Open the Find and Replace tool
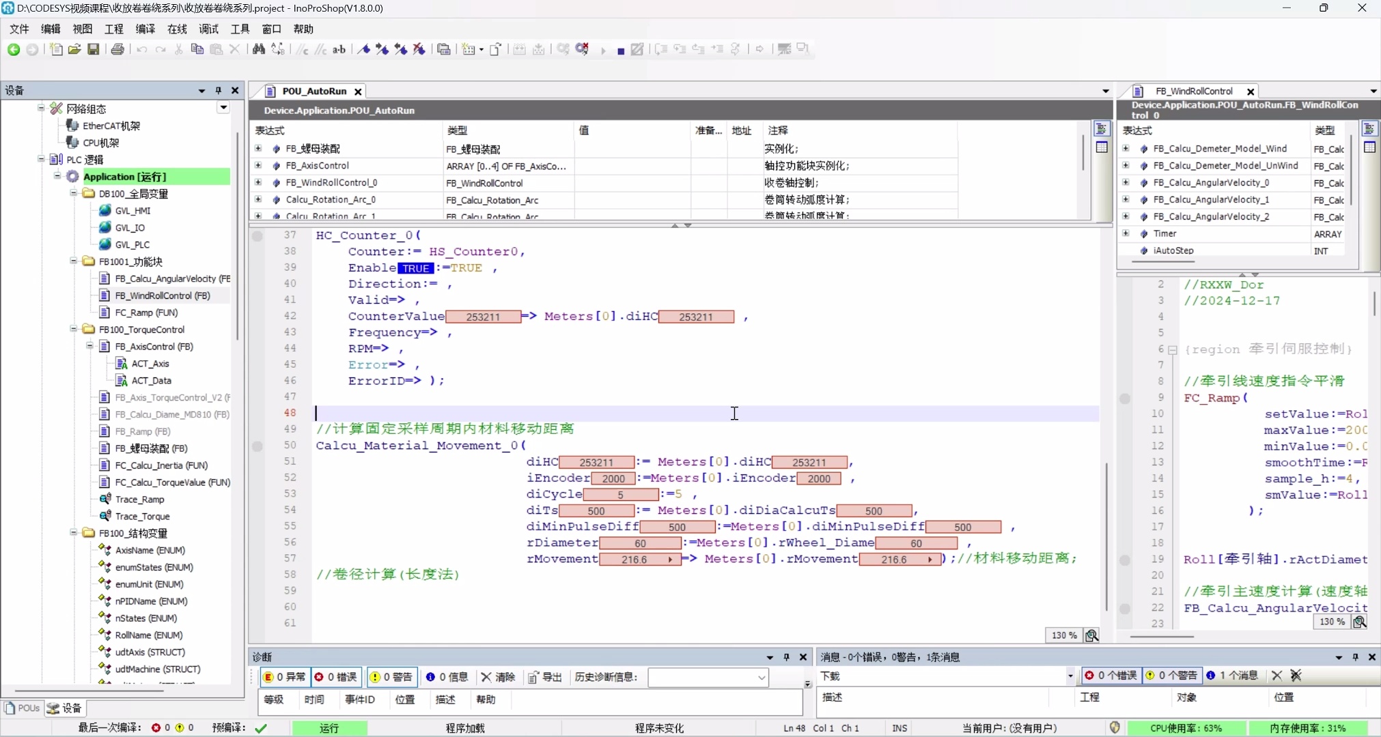The height and width of the screenshot is (737, 1381). tap(260, 49)
